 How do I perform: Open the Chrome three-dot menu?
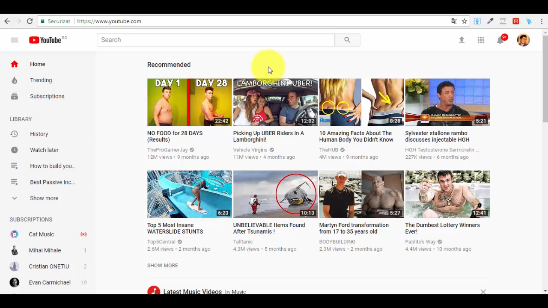click(x=542, y=21)
